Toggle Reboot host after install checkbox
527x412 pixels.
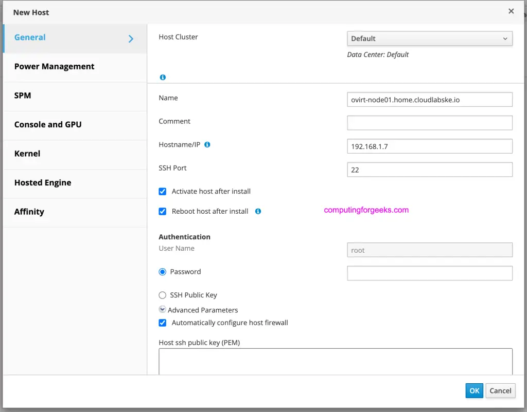click(162, 211)
